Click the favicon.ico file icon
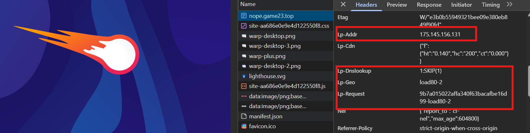Image resolution: width=530 pixels, height=133 pixels. point(244,126)
